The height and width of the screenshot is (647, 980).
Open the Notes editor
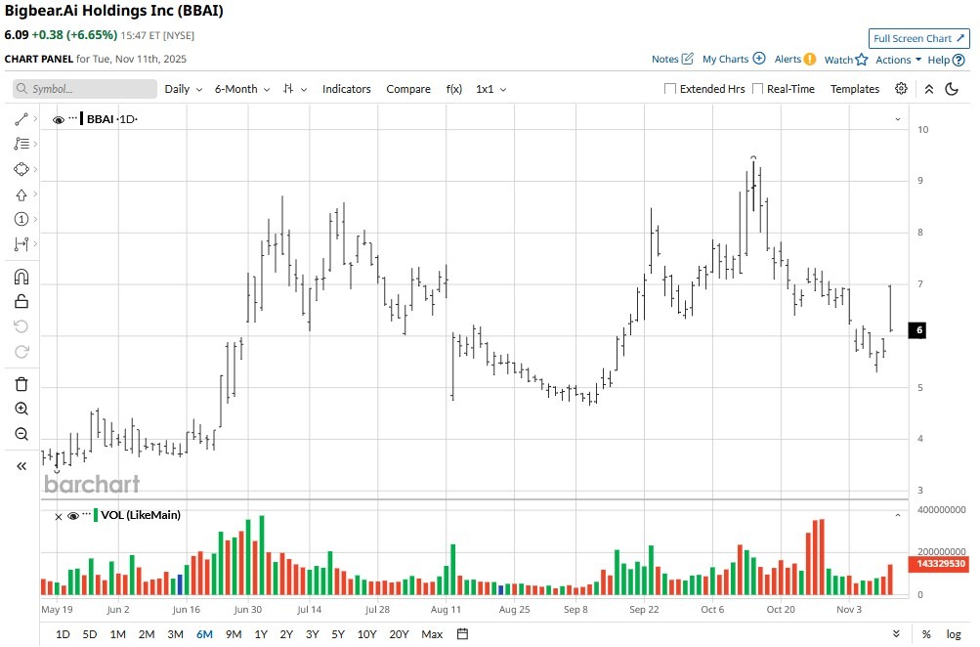[672, 59]
